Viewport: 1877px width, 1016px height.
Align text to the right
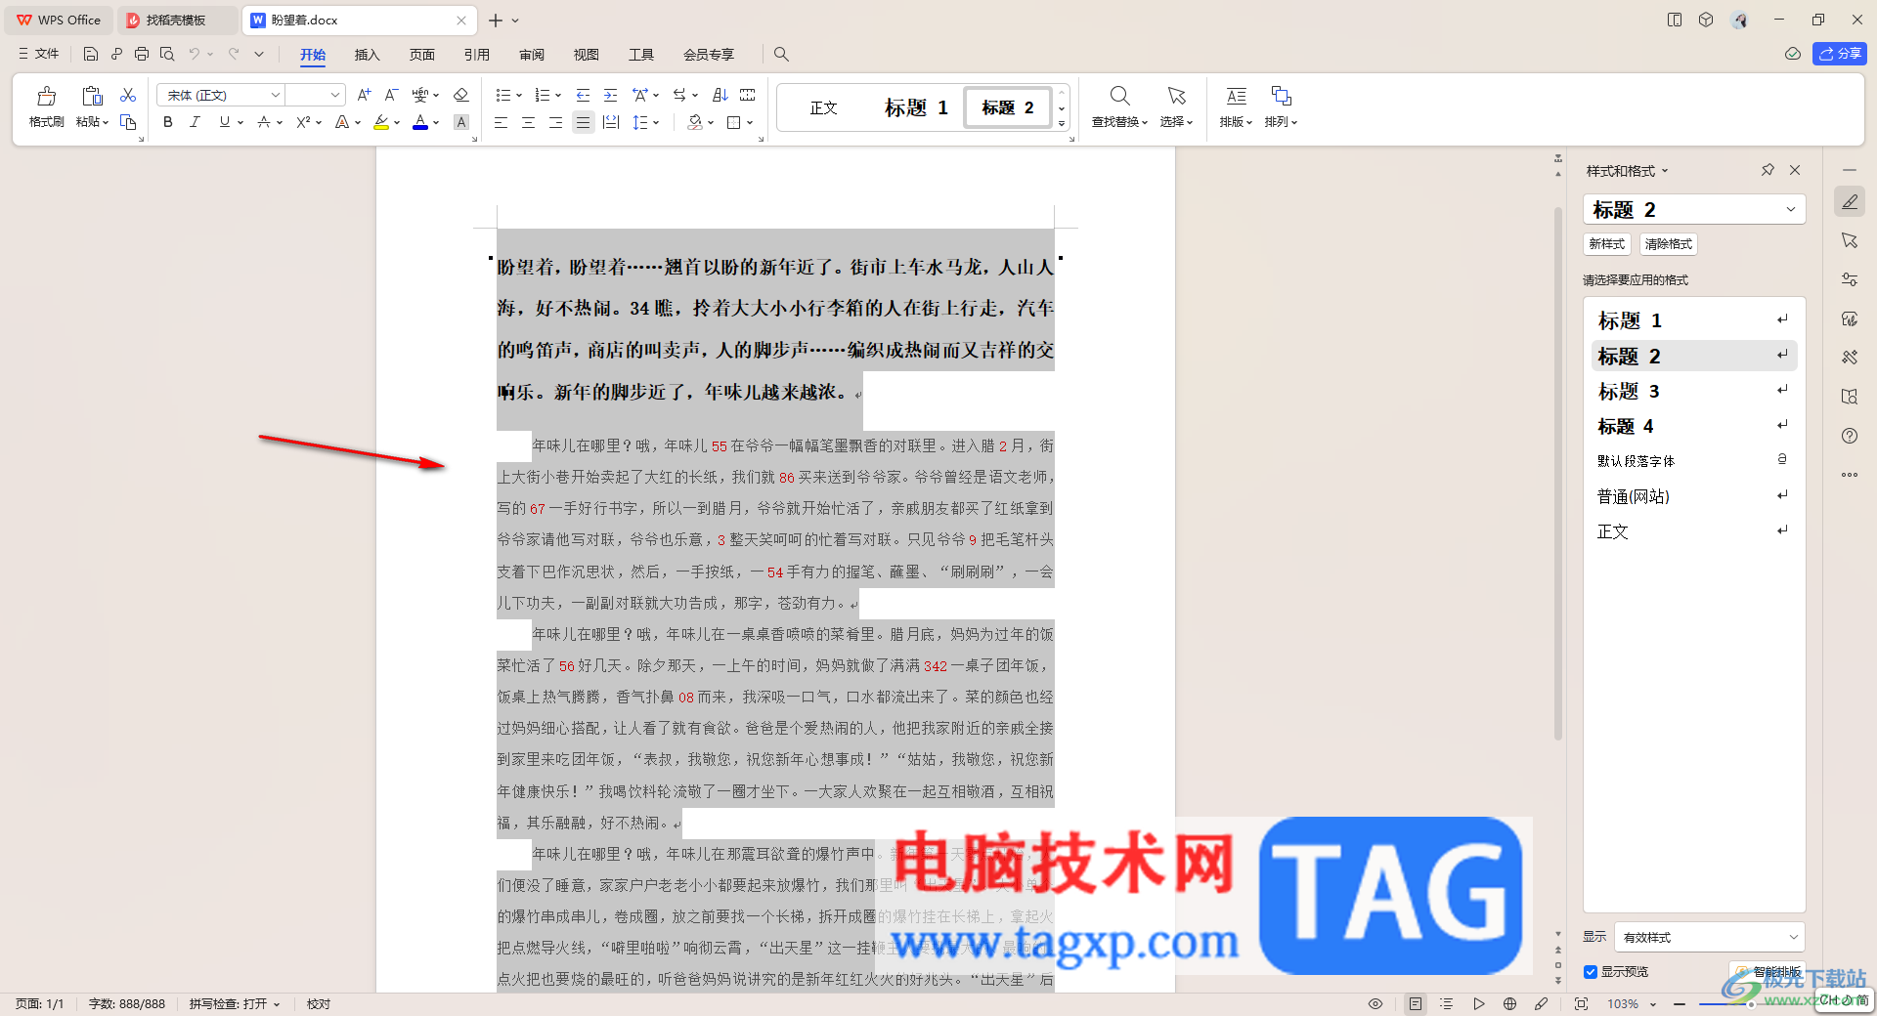[555, 122]
